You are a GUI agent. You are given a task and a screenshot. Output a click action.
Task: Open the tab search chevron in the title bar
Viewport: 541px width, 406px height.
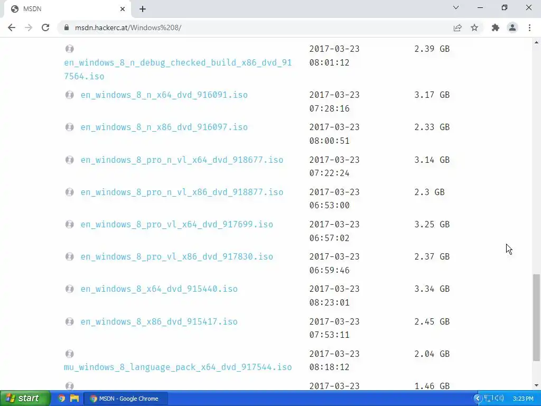[456, 7]
